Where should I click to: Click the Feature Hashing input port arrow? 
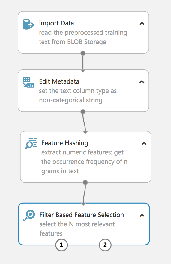(x=85, y=133)
